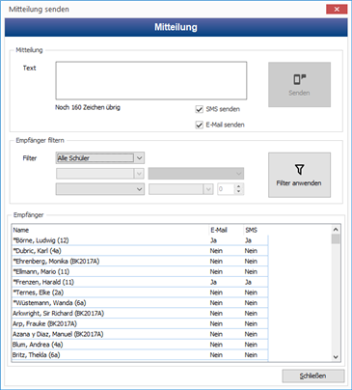352x390 pixels.
Task: Toggle the E-Mail senden checkbox
Action: (x=200, y=125)
